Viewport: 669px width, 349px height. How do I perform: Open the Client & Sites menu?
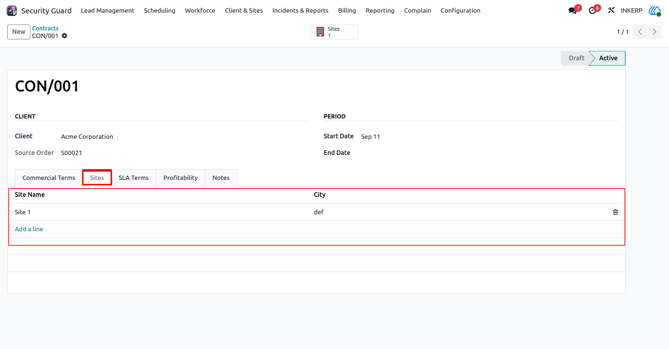click(x=244, y=10)
